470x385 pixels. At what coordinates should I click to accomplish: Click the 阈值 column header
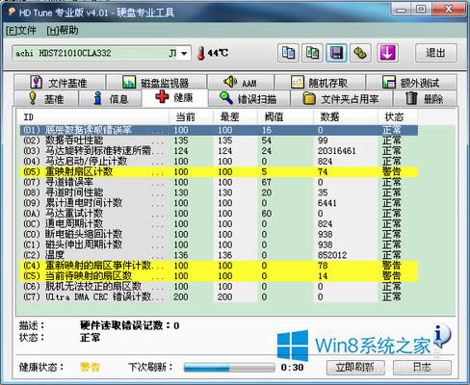point(285,117)
